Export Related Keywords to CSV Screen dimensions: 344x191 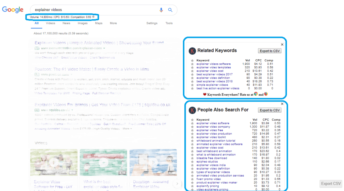tap(270, 51)
